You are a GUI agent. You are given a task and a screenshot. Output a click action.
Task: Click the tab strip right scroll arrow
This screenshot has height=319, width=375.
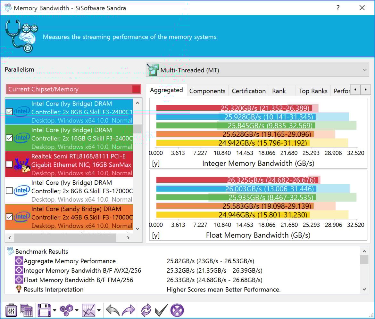(x=366, y=90)
